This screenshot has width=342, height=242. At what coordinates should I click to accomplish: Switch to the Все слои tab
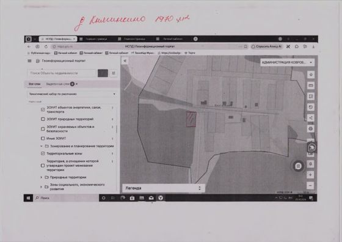click(x=34, y=84)
